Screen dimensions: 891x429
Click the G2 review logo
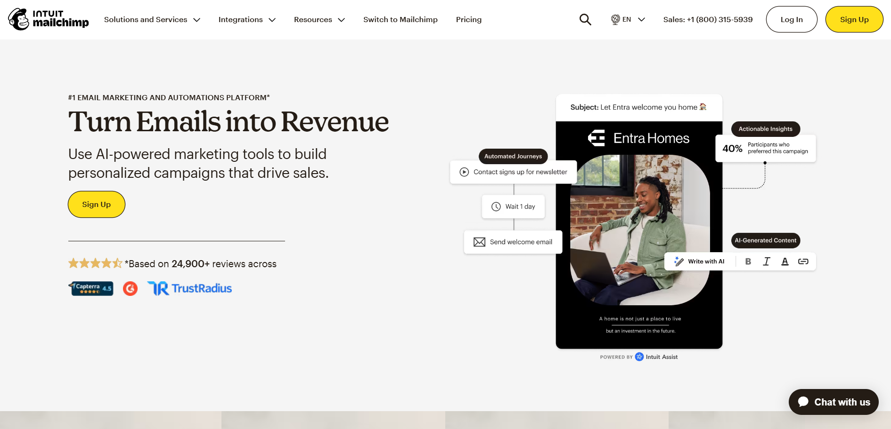[x=131, y=288]
